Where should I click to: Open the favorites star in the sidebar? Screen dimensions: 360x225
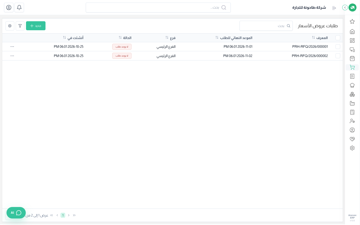click(352, 21)
